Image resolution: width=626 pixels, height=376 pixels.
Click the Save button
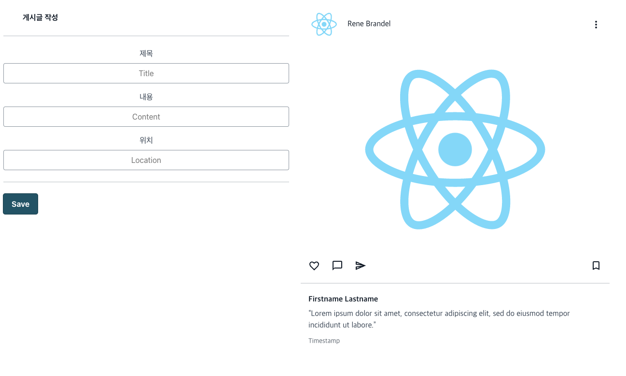pyautogui.click(x=20, y=204)
